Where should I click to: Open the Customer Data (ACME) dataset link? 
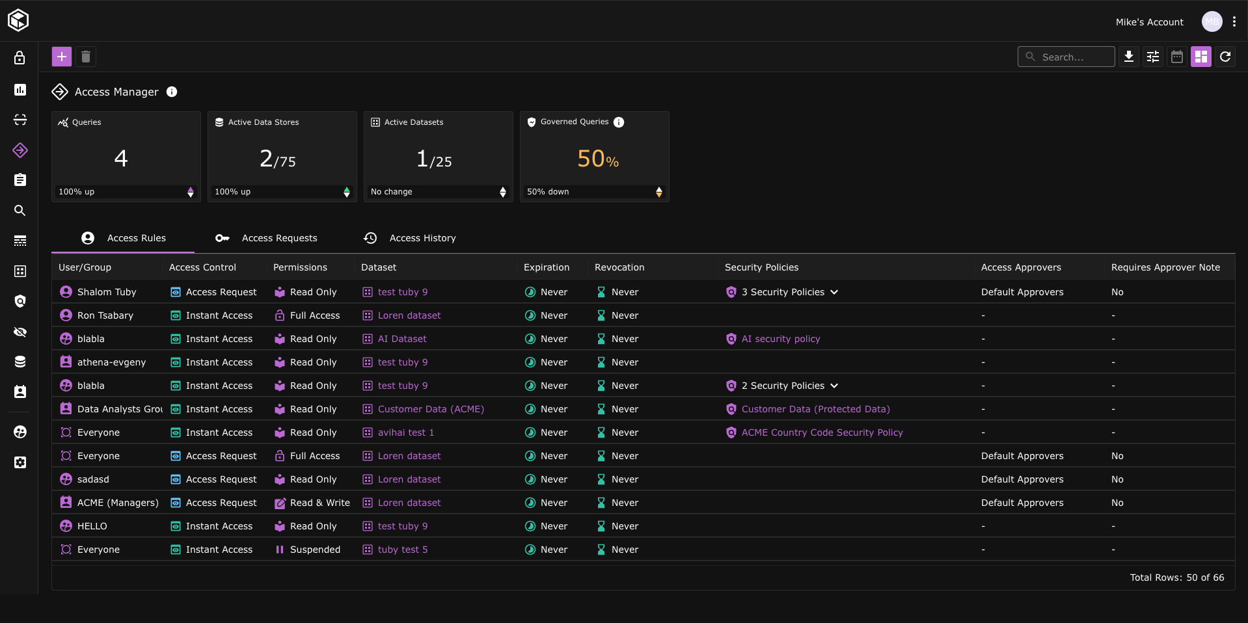(x=431, y=409)
